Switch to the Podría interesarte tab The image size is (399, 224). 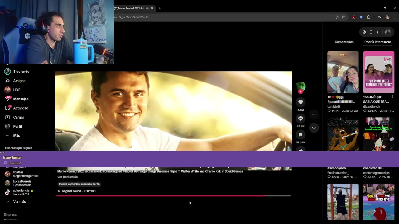click(x=377, y=42)
